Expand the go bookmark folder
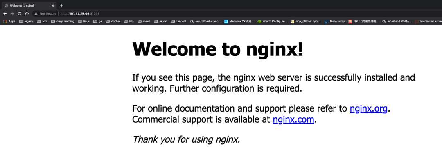 [98, 21]
